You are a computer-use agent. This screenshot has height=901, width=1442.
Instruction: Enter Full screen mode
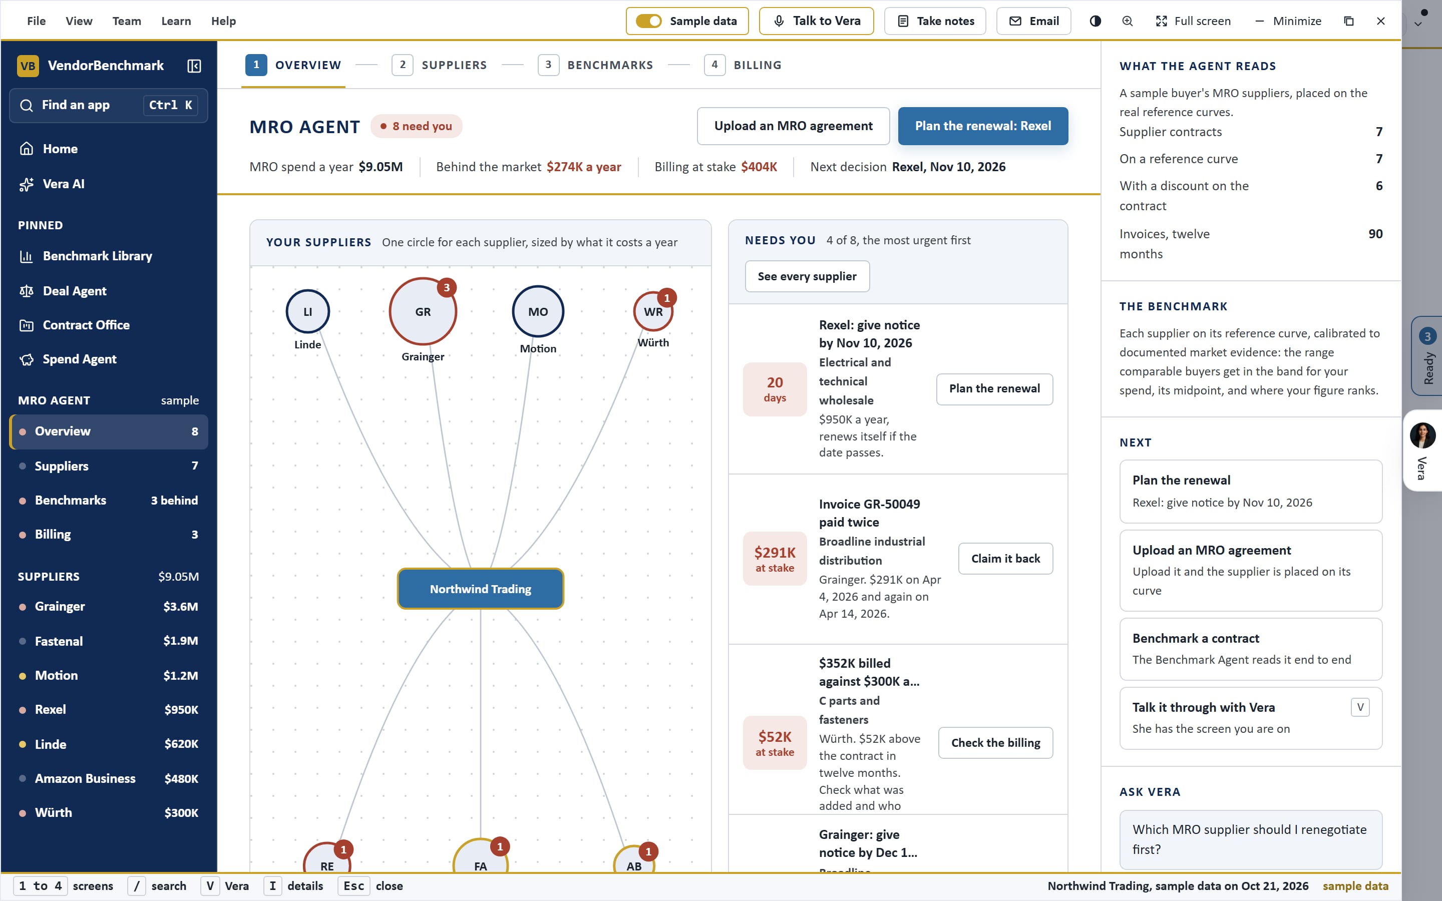(1193, 21)
